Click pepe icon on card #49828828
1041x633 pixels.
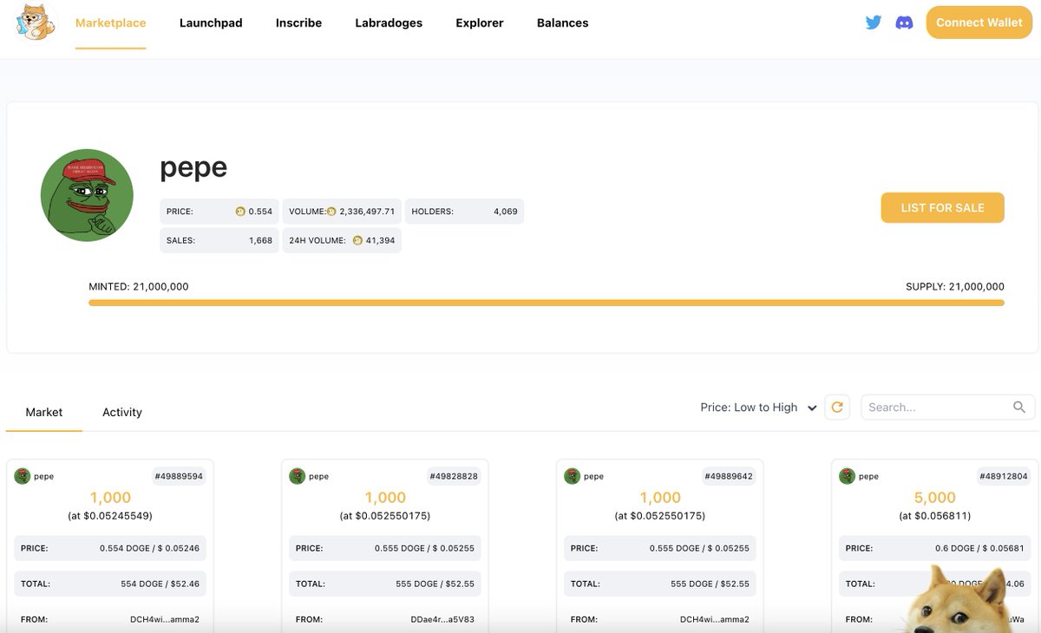click(298, 476)
